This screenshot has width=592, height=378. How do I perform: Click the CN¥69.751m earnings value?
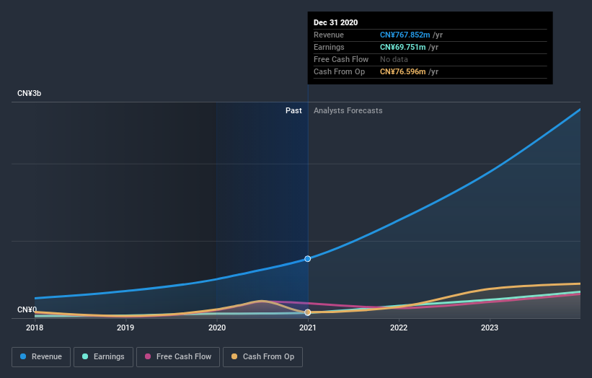[x=403, y=47]
